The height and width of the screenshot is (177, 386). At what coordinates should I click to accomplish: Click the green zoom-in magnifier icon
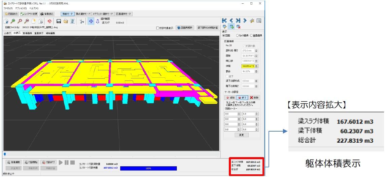click(x=13, y=21)
